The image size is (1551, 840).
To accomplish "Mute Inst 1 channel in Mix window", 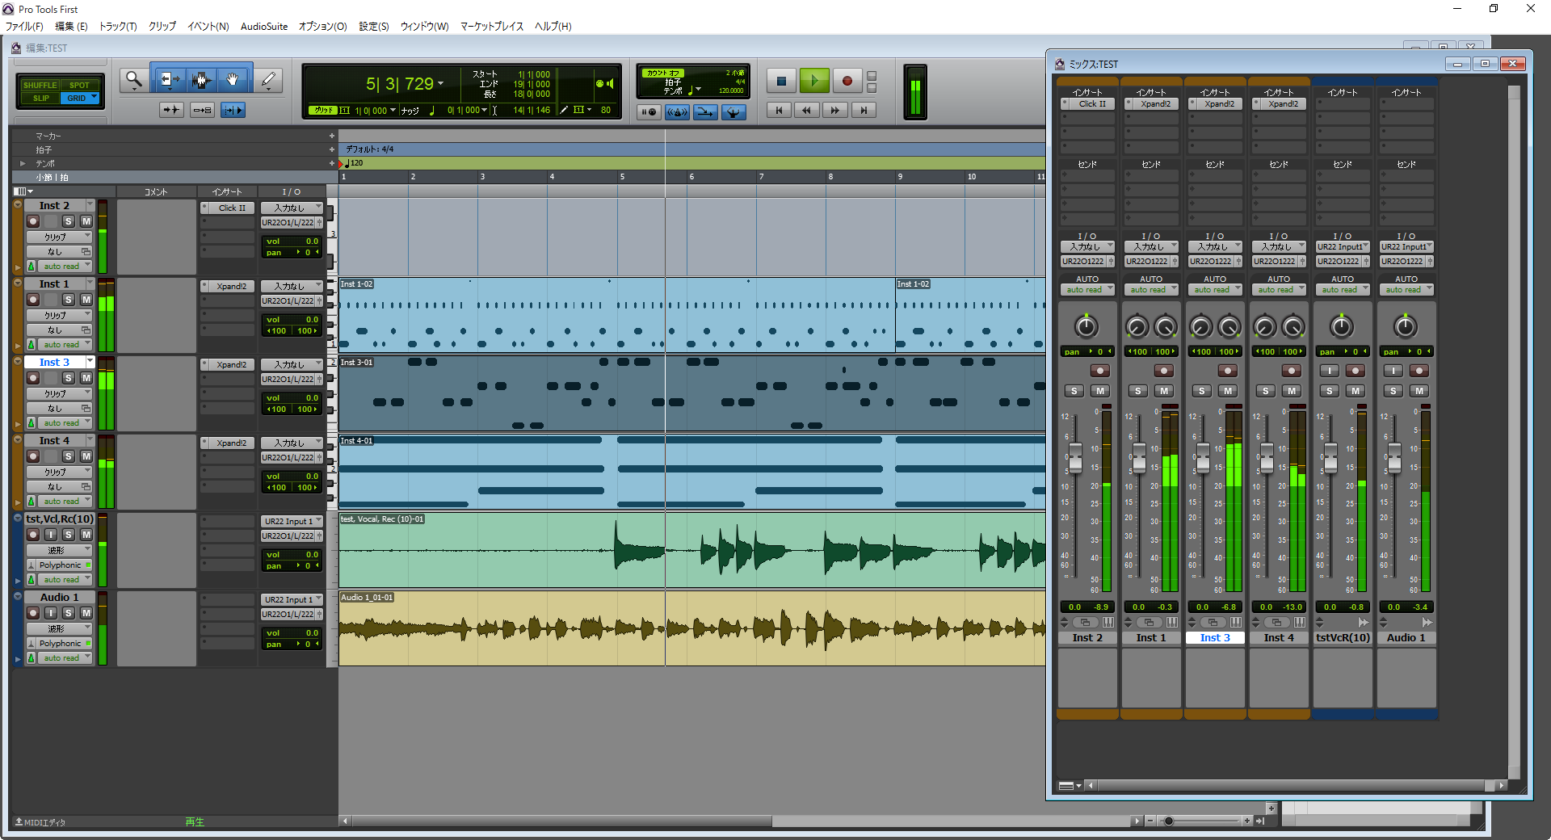I will pos(1164,391).
